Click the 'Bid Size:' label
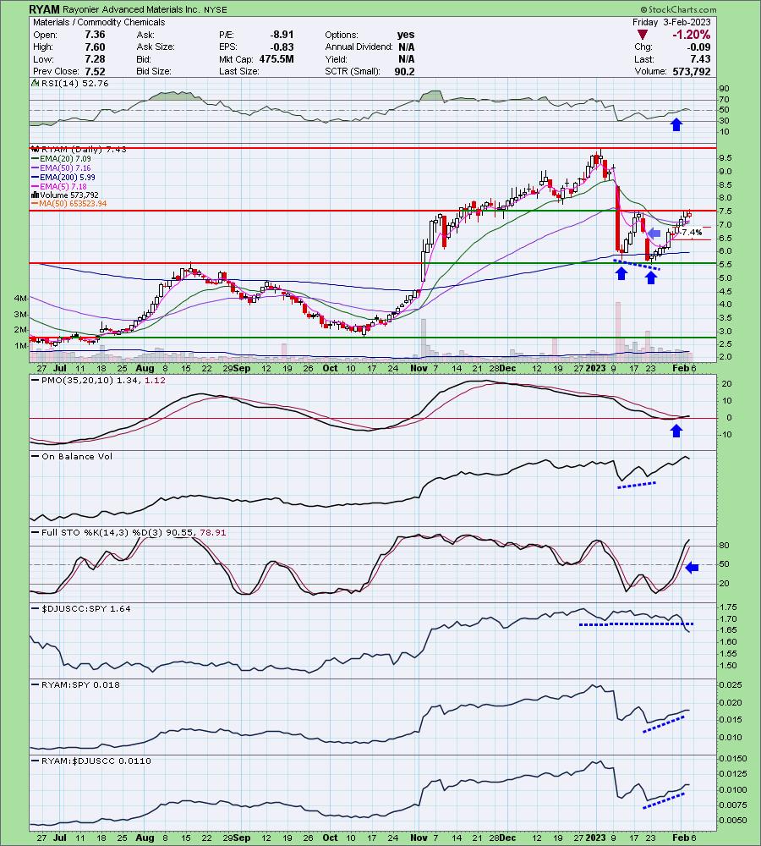The width and height of the screenshot is (761, 846). 154,71
